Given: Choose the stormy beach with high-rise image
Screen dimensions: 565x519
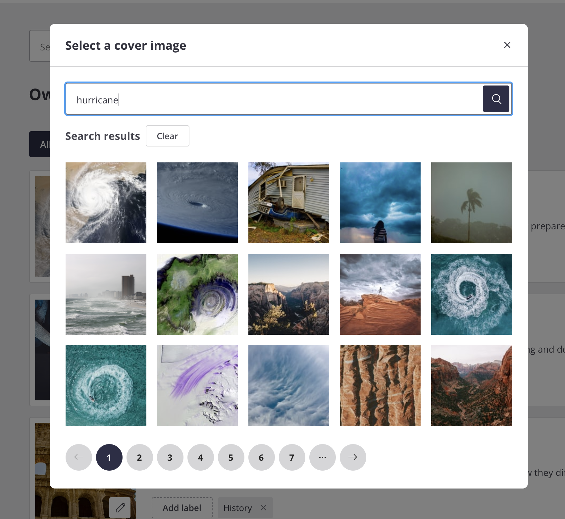Looking at the screenshot, I should pyautogui.click(x=106, y=294).
